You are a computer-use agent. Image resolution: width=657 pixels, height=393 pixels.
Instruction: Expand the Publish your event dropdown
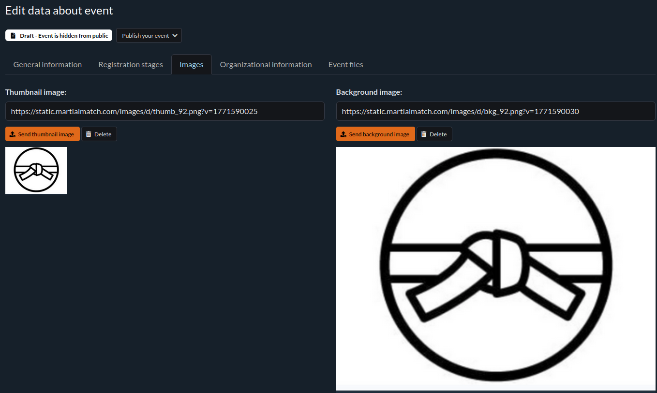point(149,36)
